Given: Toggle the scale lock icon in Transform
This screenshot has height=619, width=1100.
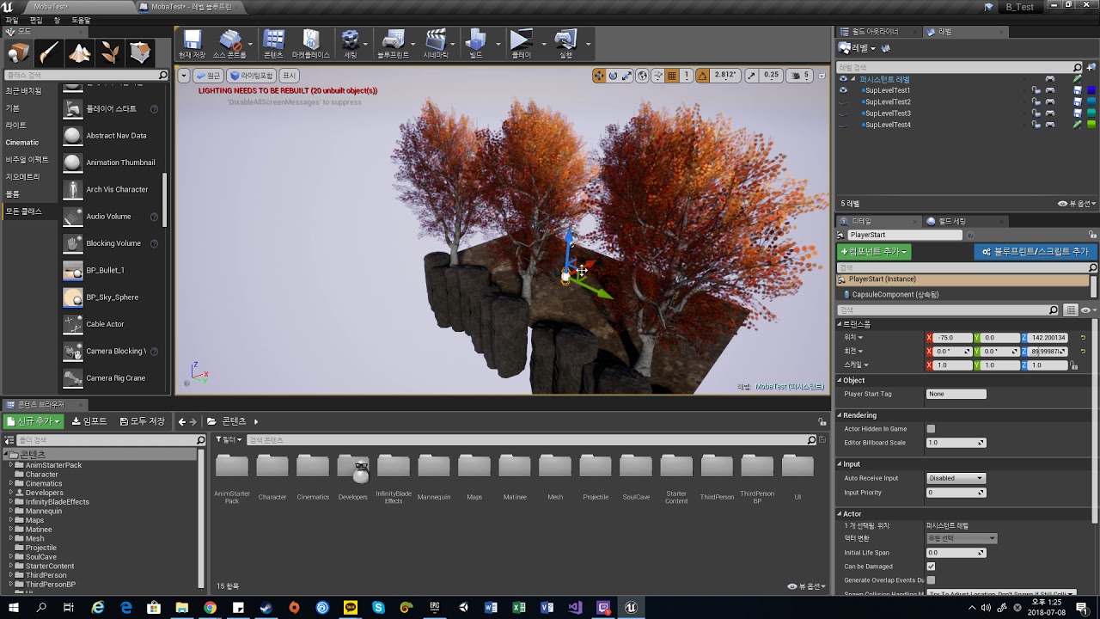Looking at the screenshot, I should pyautogui.click(x=1073, y=365).
